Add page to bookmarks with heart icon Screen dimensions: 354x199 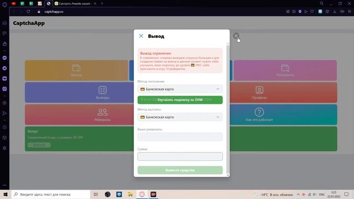[x=312, y=12]
